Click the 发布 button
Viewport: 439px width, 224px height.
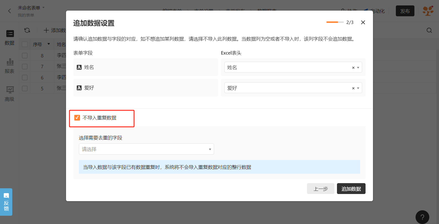pos(405,11)
